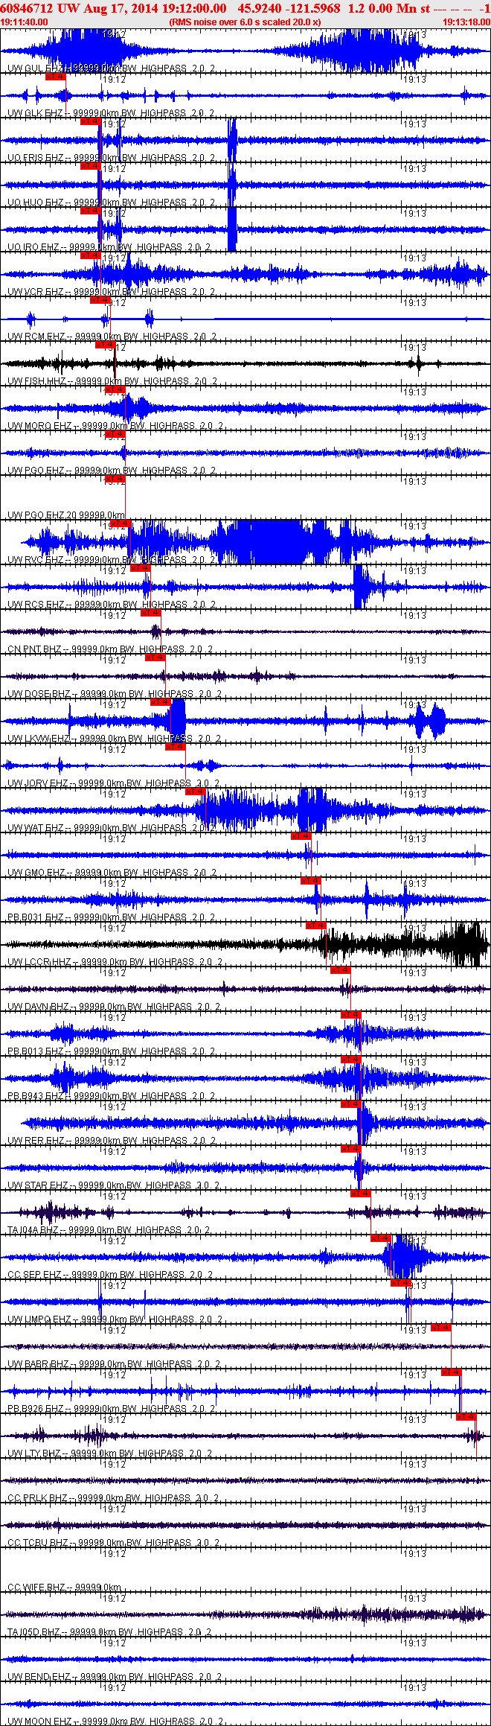
Task: Select the TA I04A BHZ station label
Action: [x=33, y=1230]
